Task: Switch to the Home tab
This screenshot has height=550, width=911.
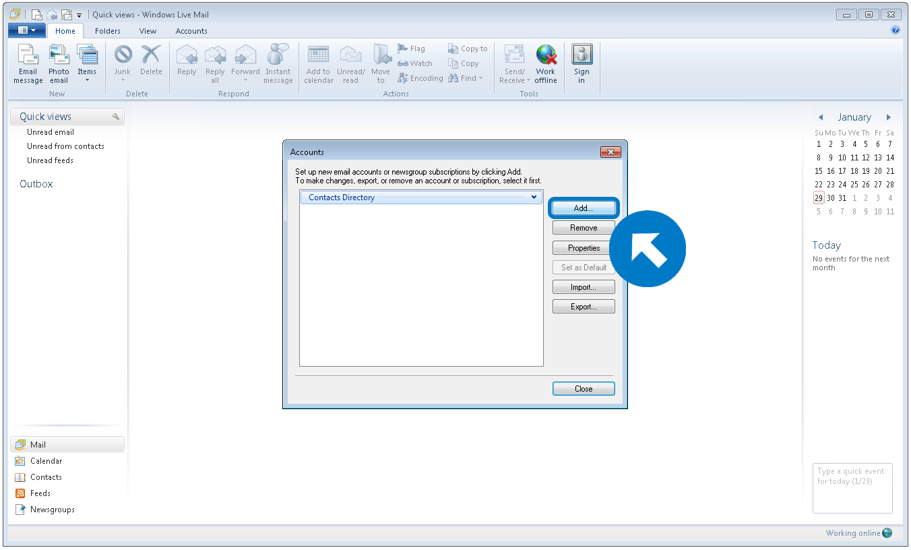Action: [65, 31]
